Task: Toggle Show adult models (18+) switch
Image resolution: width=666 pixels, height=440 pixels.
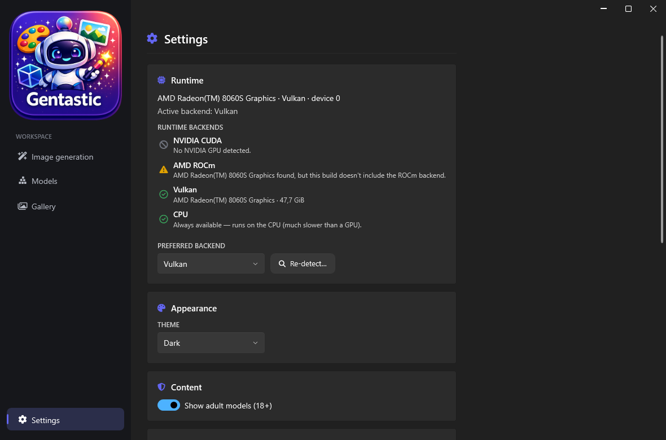Action: 169,405
